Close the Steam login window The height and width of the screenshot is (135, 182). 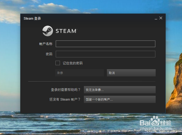(x=161, y=18)
